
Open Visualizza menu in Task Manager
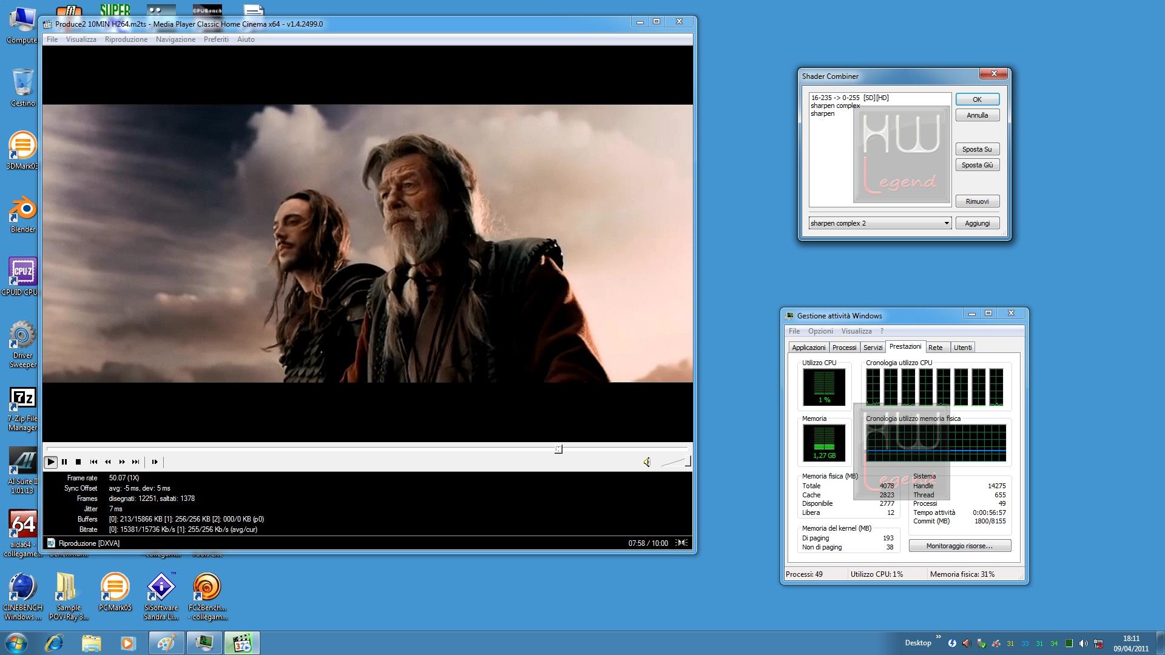856,331
